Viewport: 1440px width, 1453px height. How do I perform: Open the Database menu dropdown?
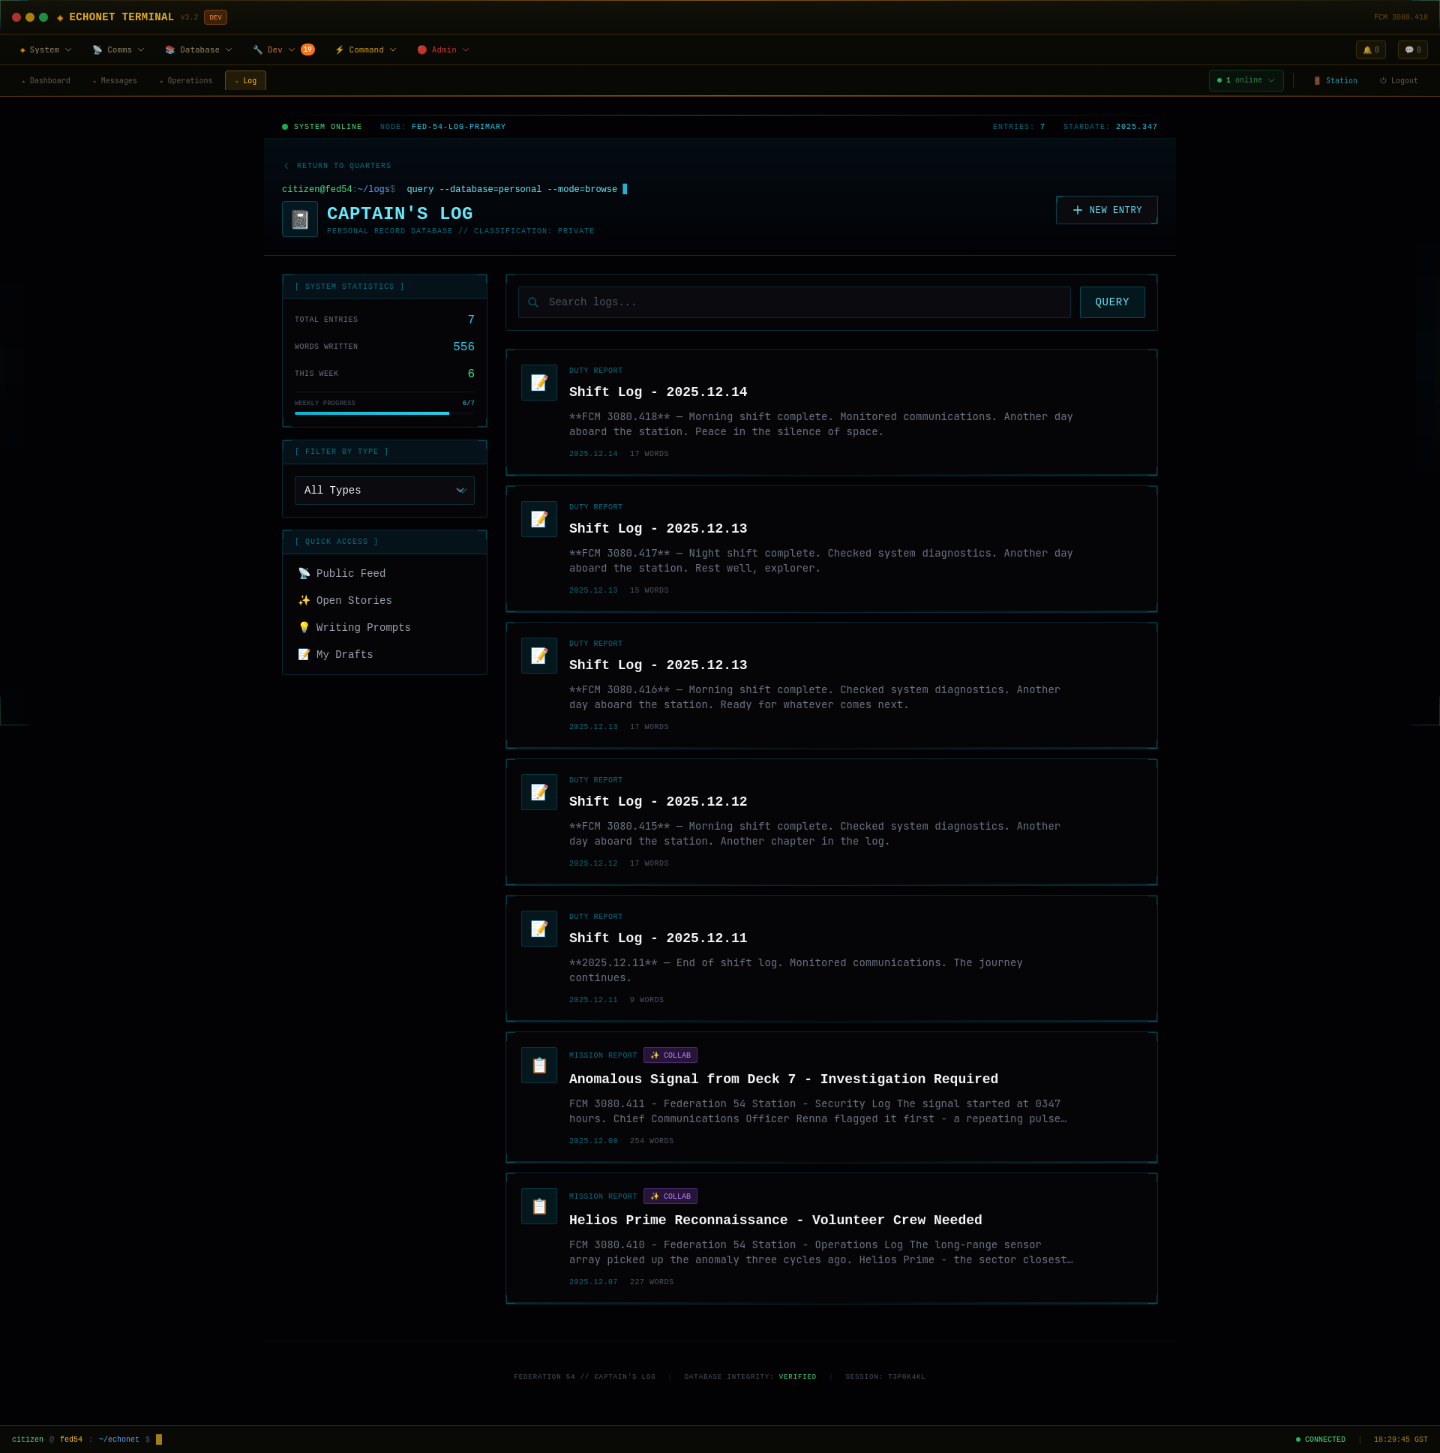point(199,50)
